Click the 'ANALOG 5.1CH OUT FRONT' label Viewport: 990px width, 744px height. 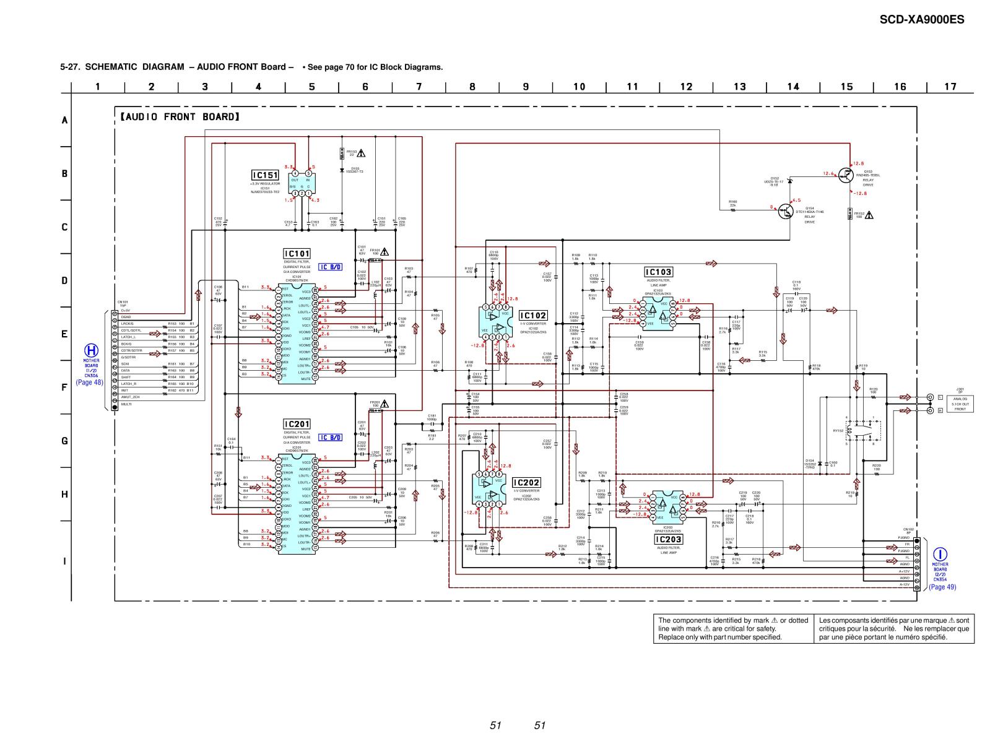[x=960, y=403]
